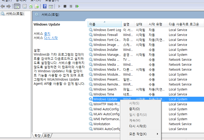This screenshot has height=140, width=204.
Task: Select the Windows Time service
Action: (104, 94)
